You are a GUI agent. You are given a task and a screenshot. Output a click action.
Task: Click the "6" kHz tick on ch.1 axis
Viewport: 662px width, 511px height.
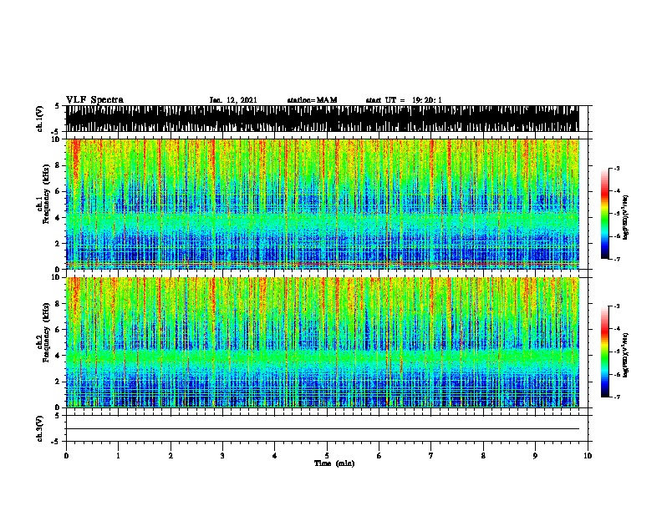(59, 191)
